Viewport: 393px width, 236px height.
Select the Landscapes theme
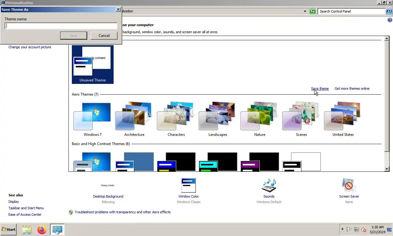click(218, 119)
